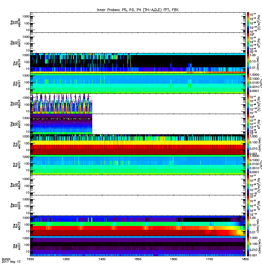Click the '100' tick label of the fff scm3 panel
Screen dimensions: 262x279
[27, 206]
